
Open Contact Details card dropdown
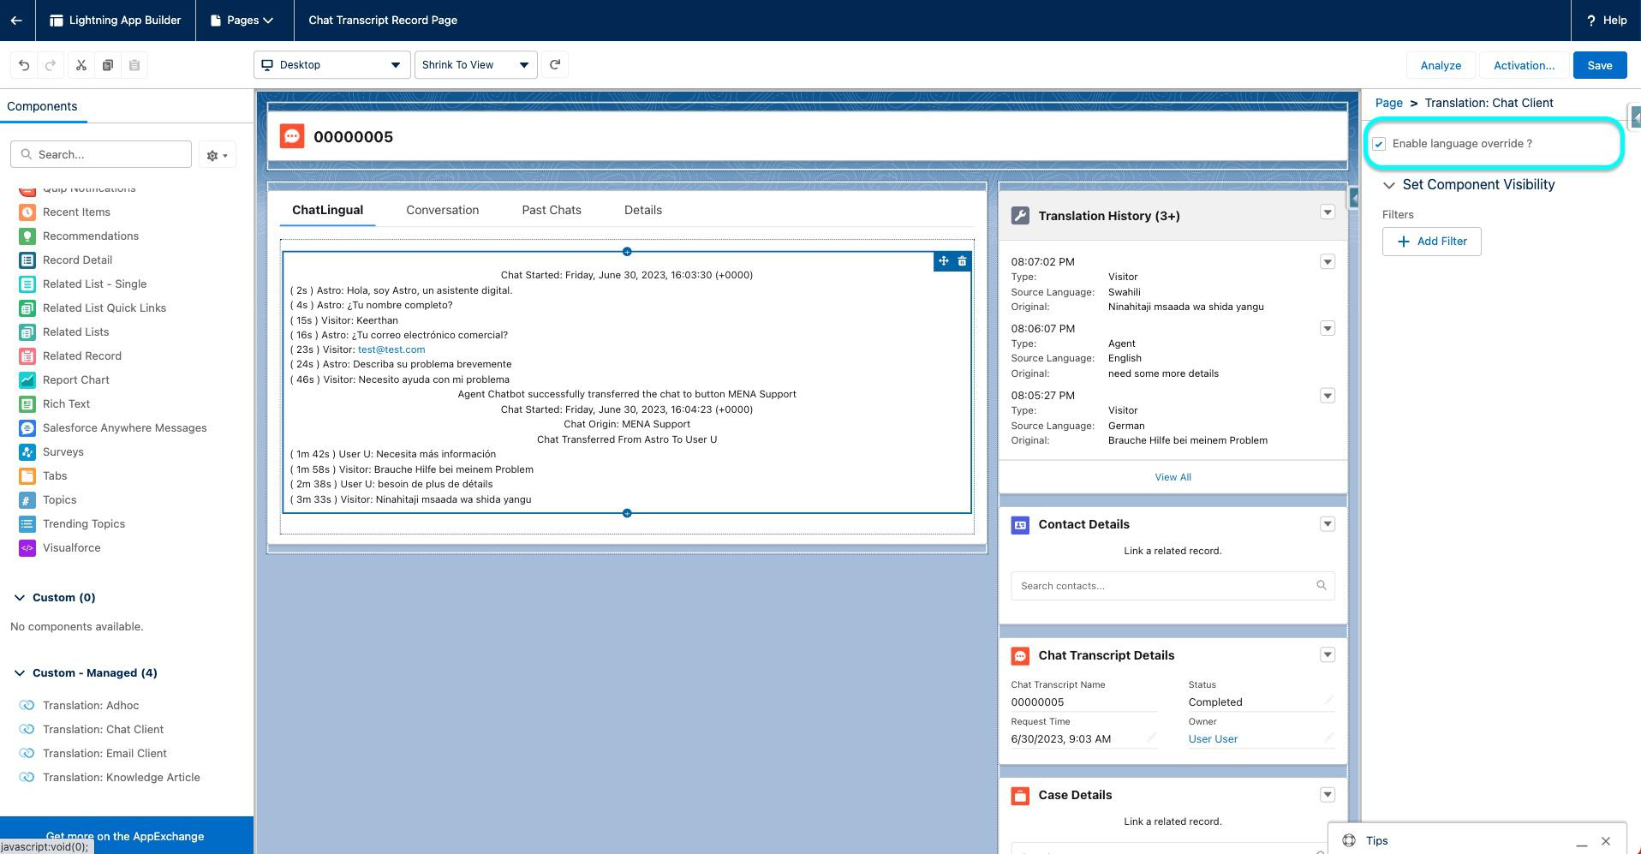point(1327,523)
